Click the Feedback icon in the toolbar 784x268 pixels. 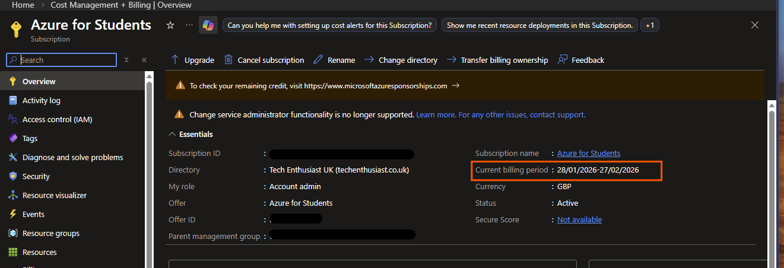coord(563,60)
